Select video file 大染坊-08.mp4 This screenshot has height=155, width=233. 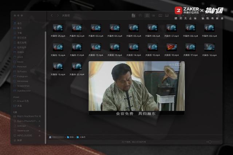pos(190,31)
